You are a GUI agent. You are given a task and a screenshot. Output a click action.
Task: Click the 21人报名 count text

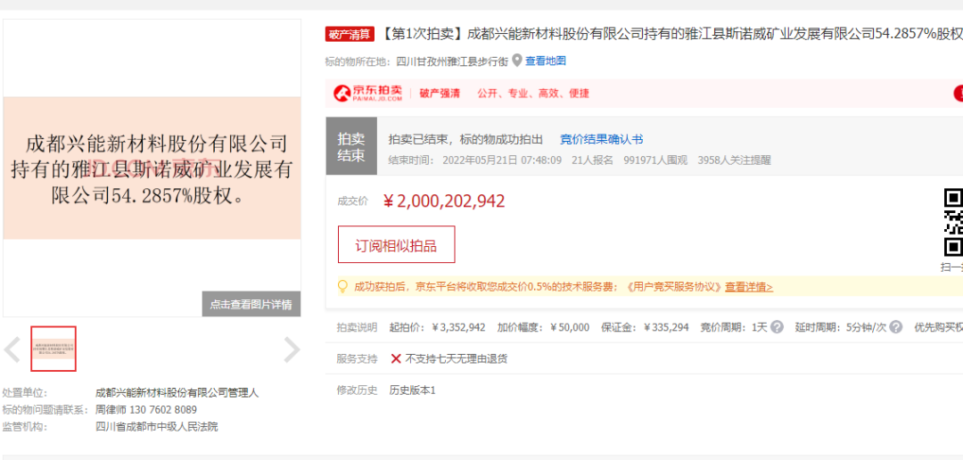(x=592, y=160)
